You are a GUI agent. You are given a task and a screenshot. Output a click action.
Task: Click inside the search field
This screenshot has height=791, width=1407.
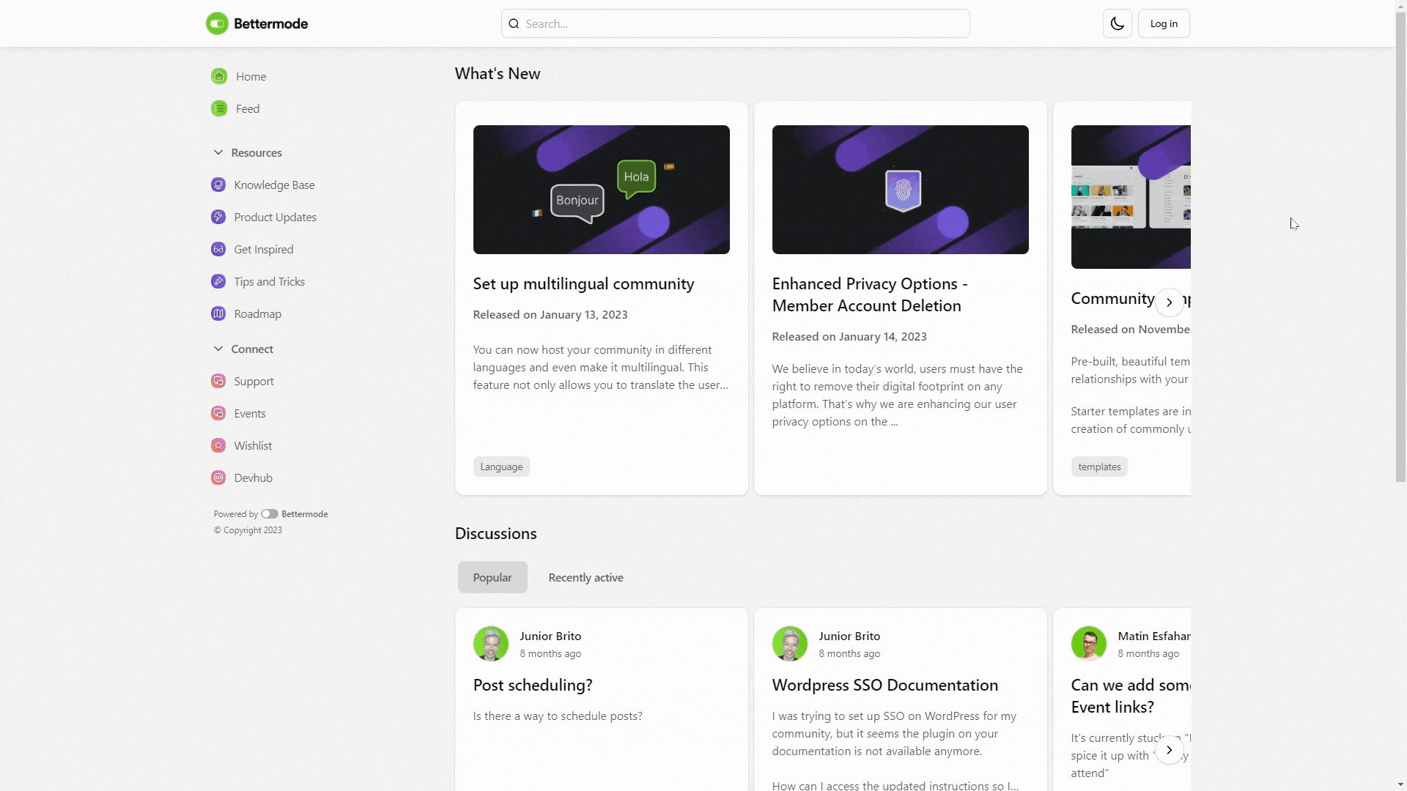click(x=736, y=23)
